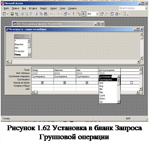
Task: Click the Show Table toolbar icon
Action: tap(79, 14)
